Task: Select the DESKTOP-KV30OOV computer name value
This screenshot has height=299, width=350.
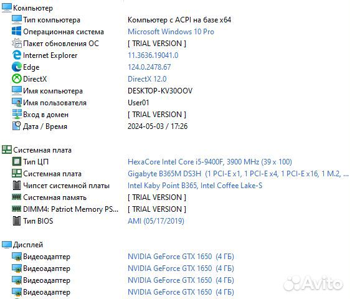Action: (160, 91)
